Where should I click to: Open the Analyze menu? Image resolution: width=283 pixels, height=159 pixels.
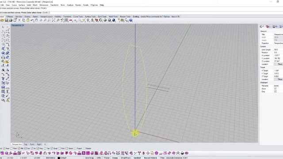[70, 5]
